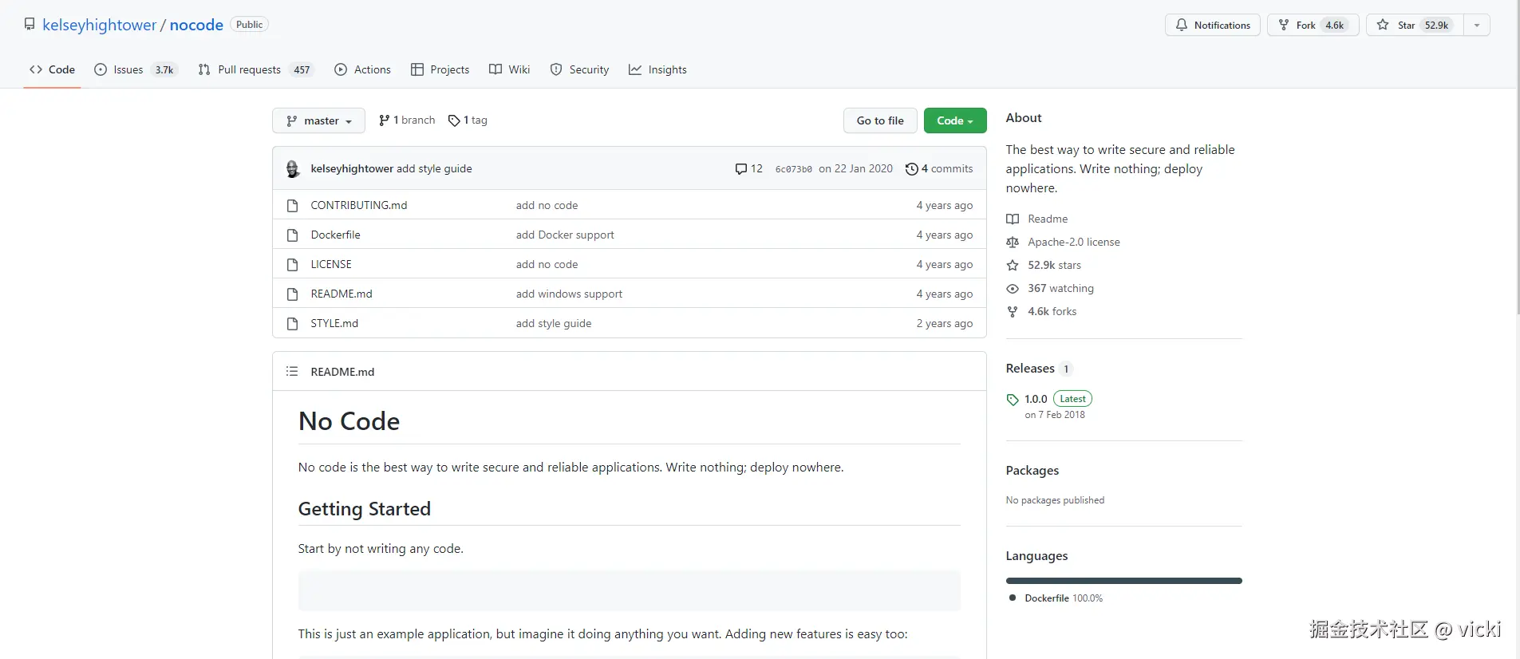The width and height of the screenshot is (1520, 659).
Task: Open the master branch dropdown
Action: point(319,120)
